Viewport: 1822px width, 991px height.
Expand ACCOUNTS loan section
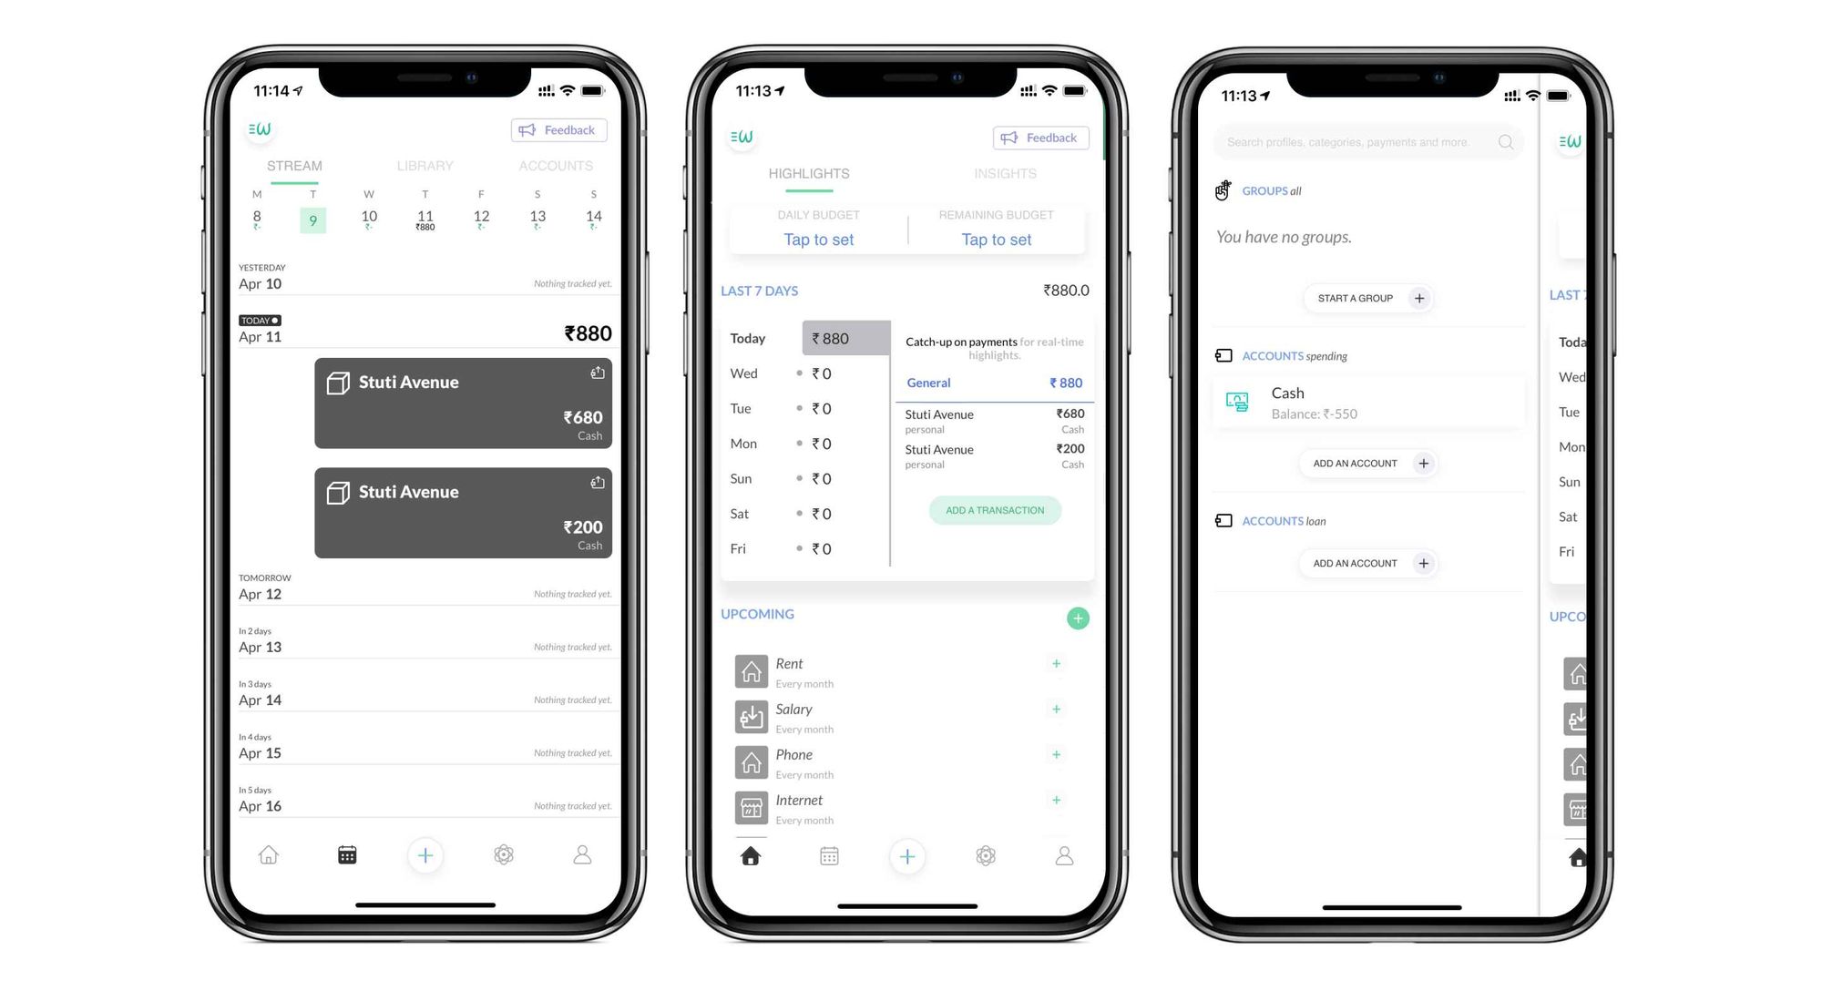(1282, 521)
